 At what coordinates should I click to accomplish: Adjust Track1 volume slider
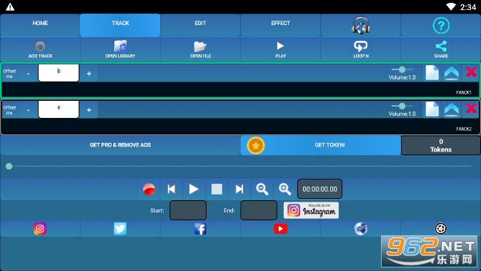click(402, 69)
